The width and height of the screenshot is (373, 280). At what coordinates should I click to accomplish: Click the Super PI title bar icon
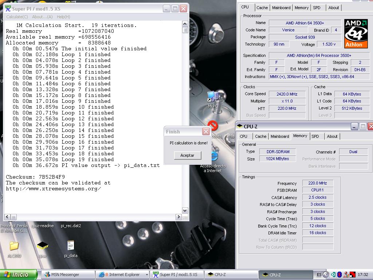pos(8,8)
